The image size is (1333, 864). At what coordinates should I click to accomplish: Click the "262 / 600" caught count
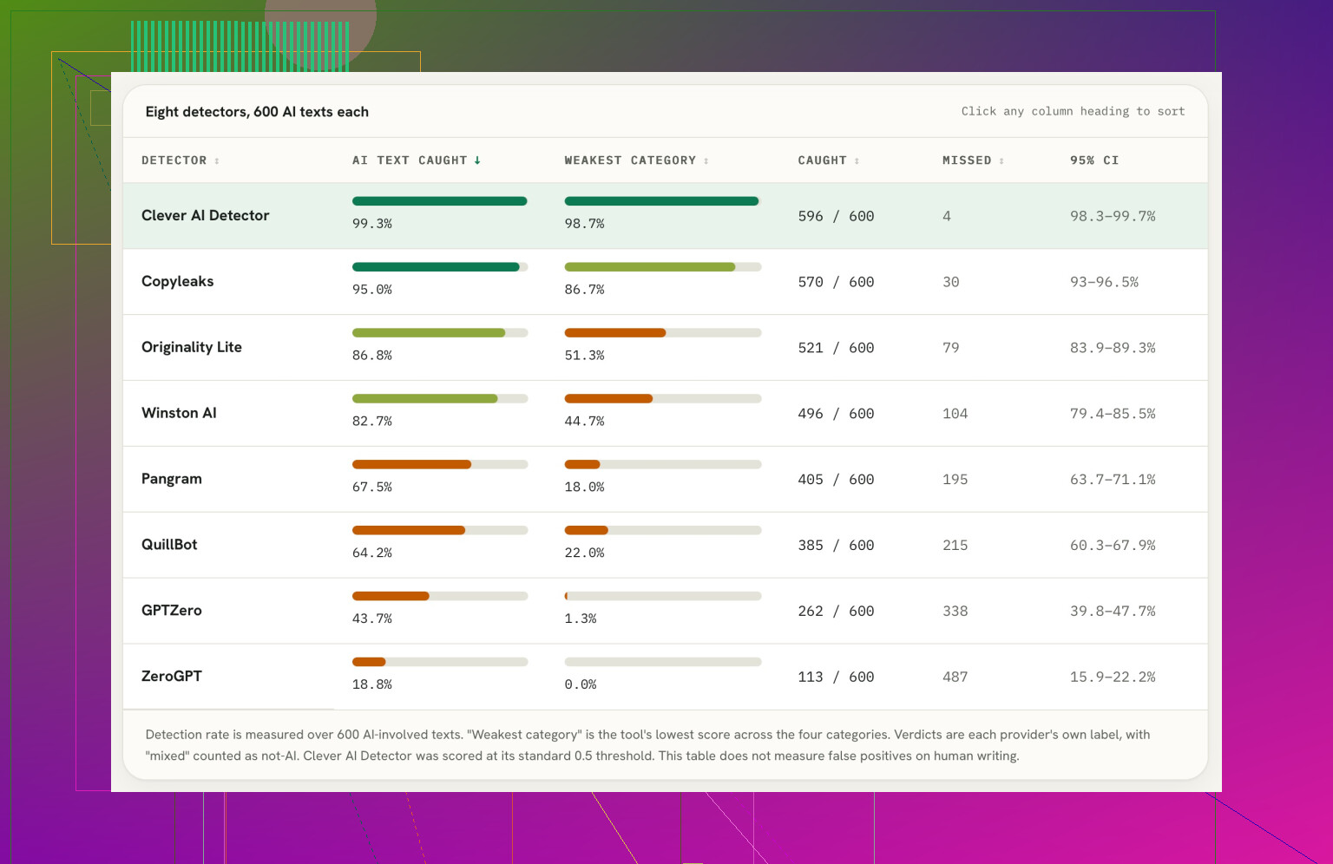point(836,612)
